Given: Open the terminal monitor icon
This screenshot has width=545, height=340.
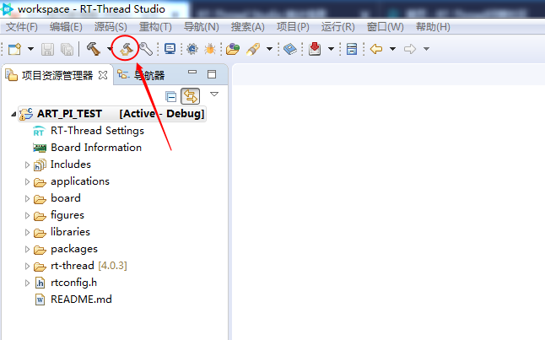Looking at the screenshot, I should point(170,49).
